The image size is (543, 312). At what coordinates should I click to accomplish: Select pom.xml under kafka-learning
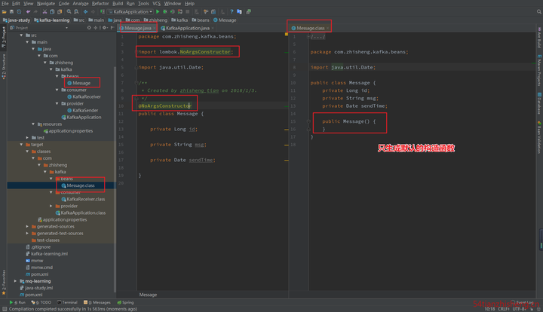(37, 274)
